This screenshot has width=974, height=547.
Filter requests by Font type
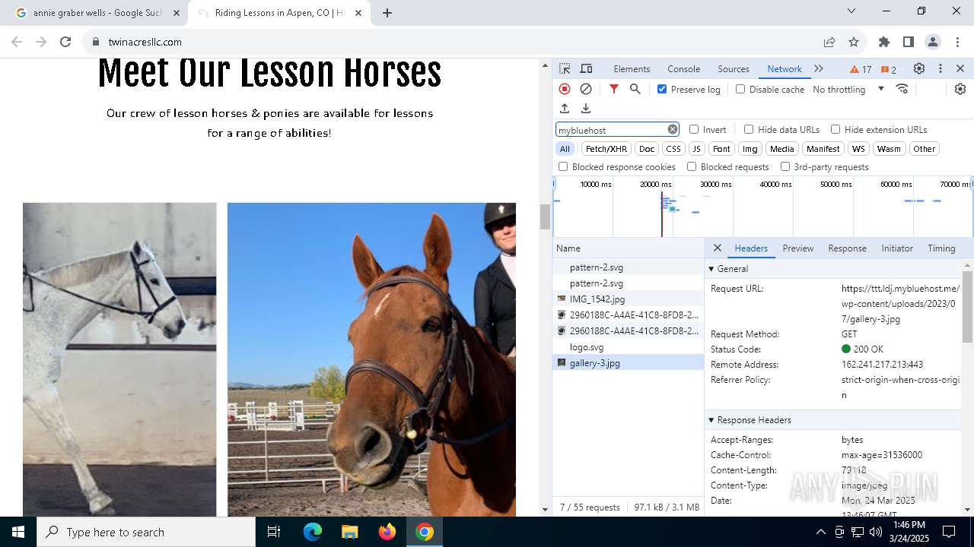(721, 149)
